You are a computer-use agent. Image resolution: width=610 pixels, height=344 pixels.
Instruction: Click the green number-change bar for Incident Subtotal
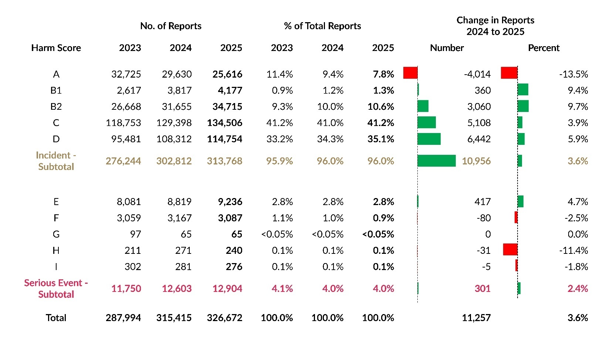[x=437, y=161]
